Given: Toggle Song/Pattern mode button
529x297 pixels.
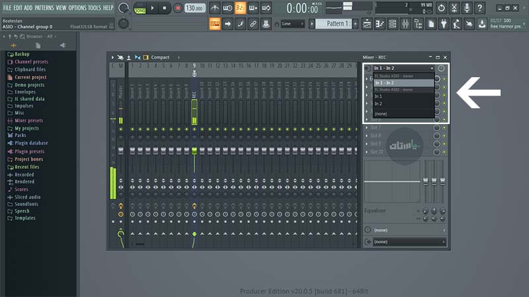Looking at the screenshot, I should pos(140,8).
